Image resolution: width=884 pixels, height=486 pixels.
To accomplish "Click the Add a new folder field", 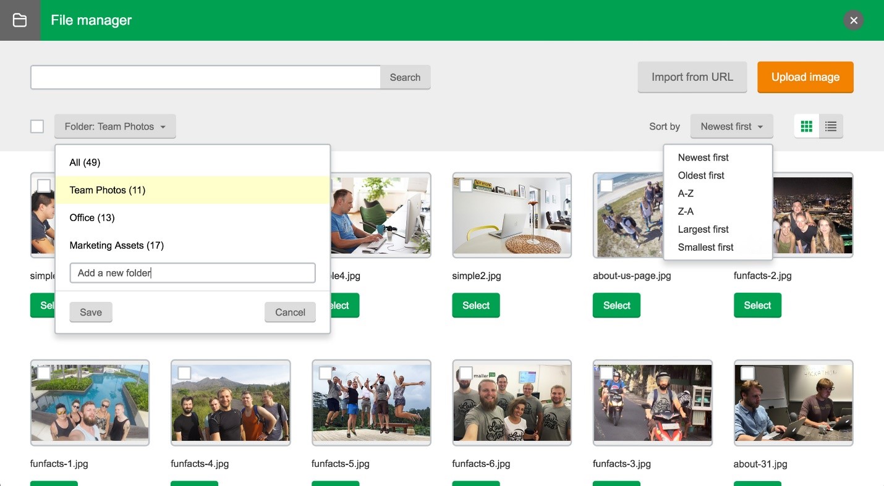I will point(193,273).
